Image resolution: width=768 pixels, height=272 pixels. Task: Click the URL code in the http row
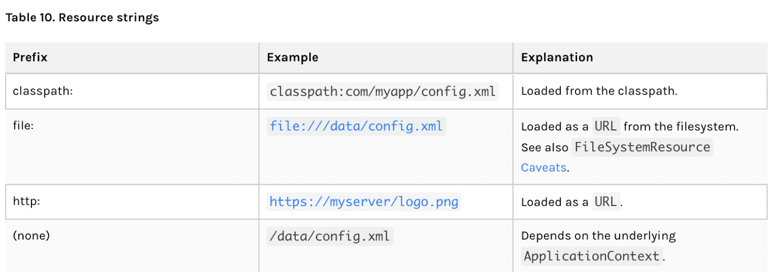pyautogui.click(x=605, y=202)
